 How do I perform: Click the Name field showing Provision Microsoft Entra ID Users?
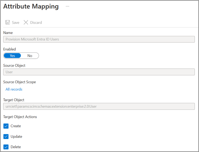[x=99, y=39]
